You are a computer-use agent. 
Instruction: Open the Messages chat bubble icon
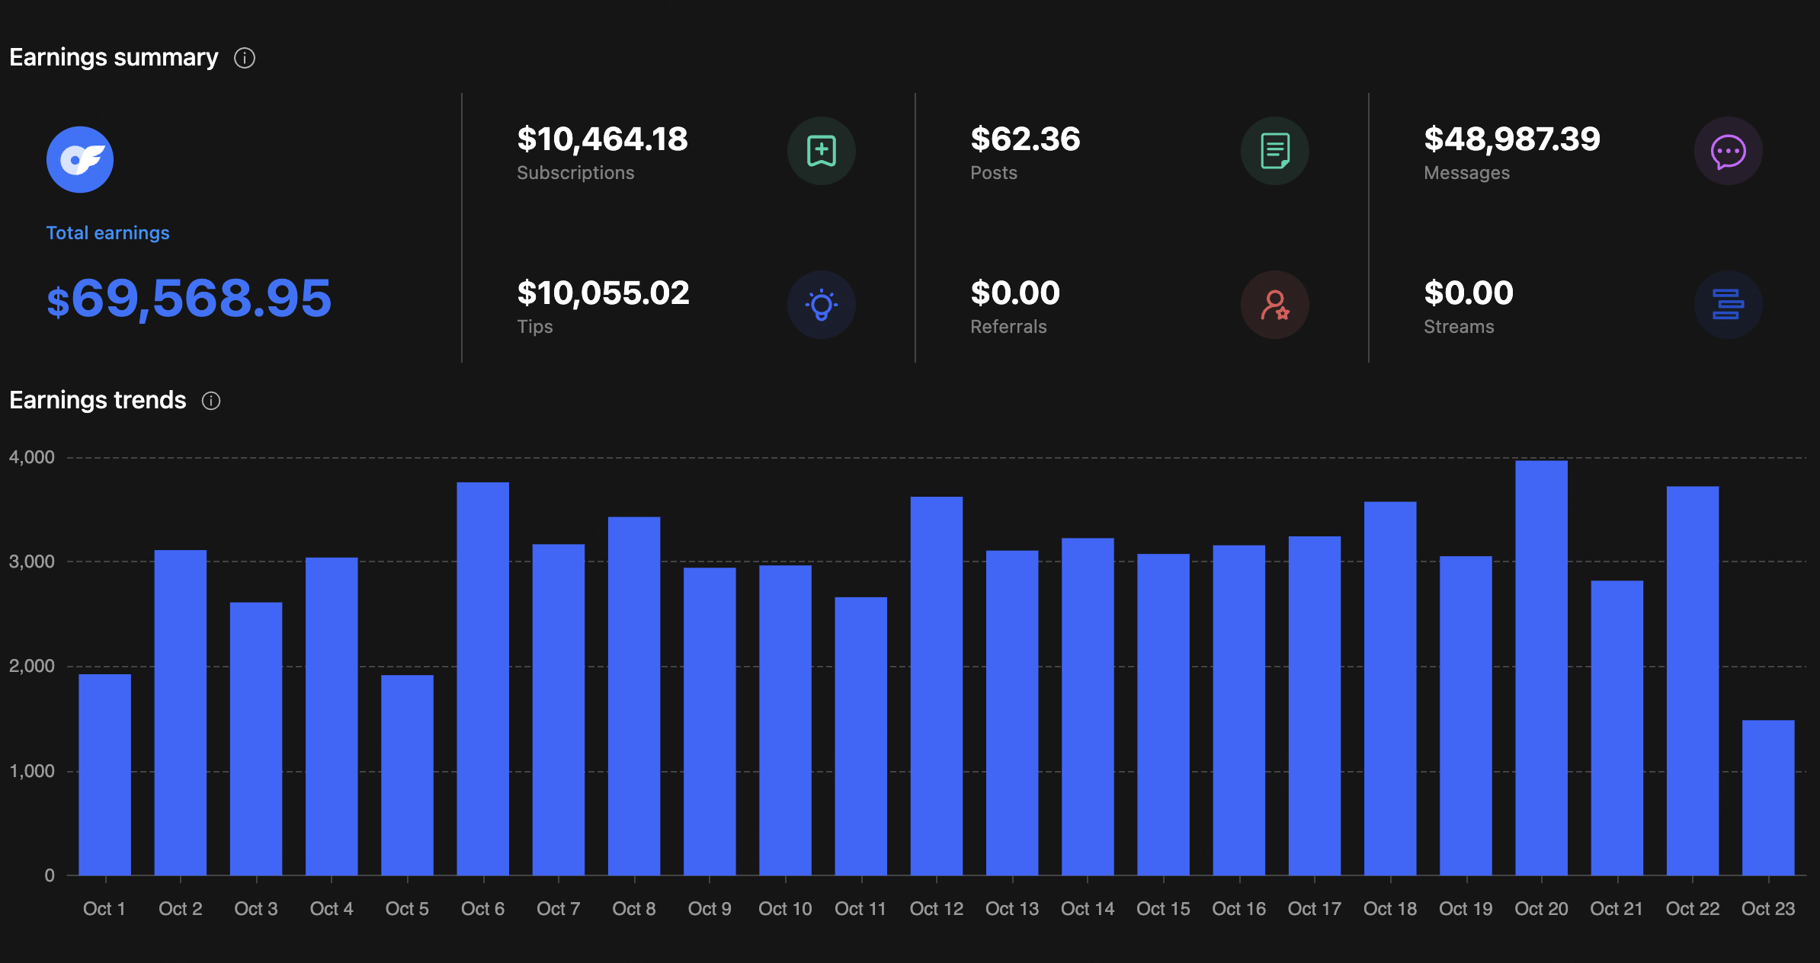(1728, 151)
